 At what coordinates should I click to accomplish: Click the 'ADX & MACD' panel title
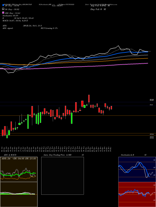(x=10, y=155)
